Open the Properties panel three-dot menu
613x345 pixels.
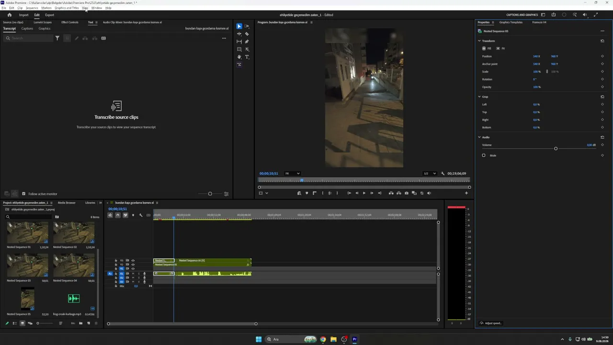[602, 31]
